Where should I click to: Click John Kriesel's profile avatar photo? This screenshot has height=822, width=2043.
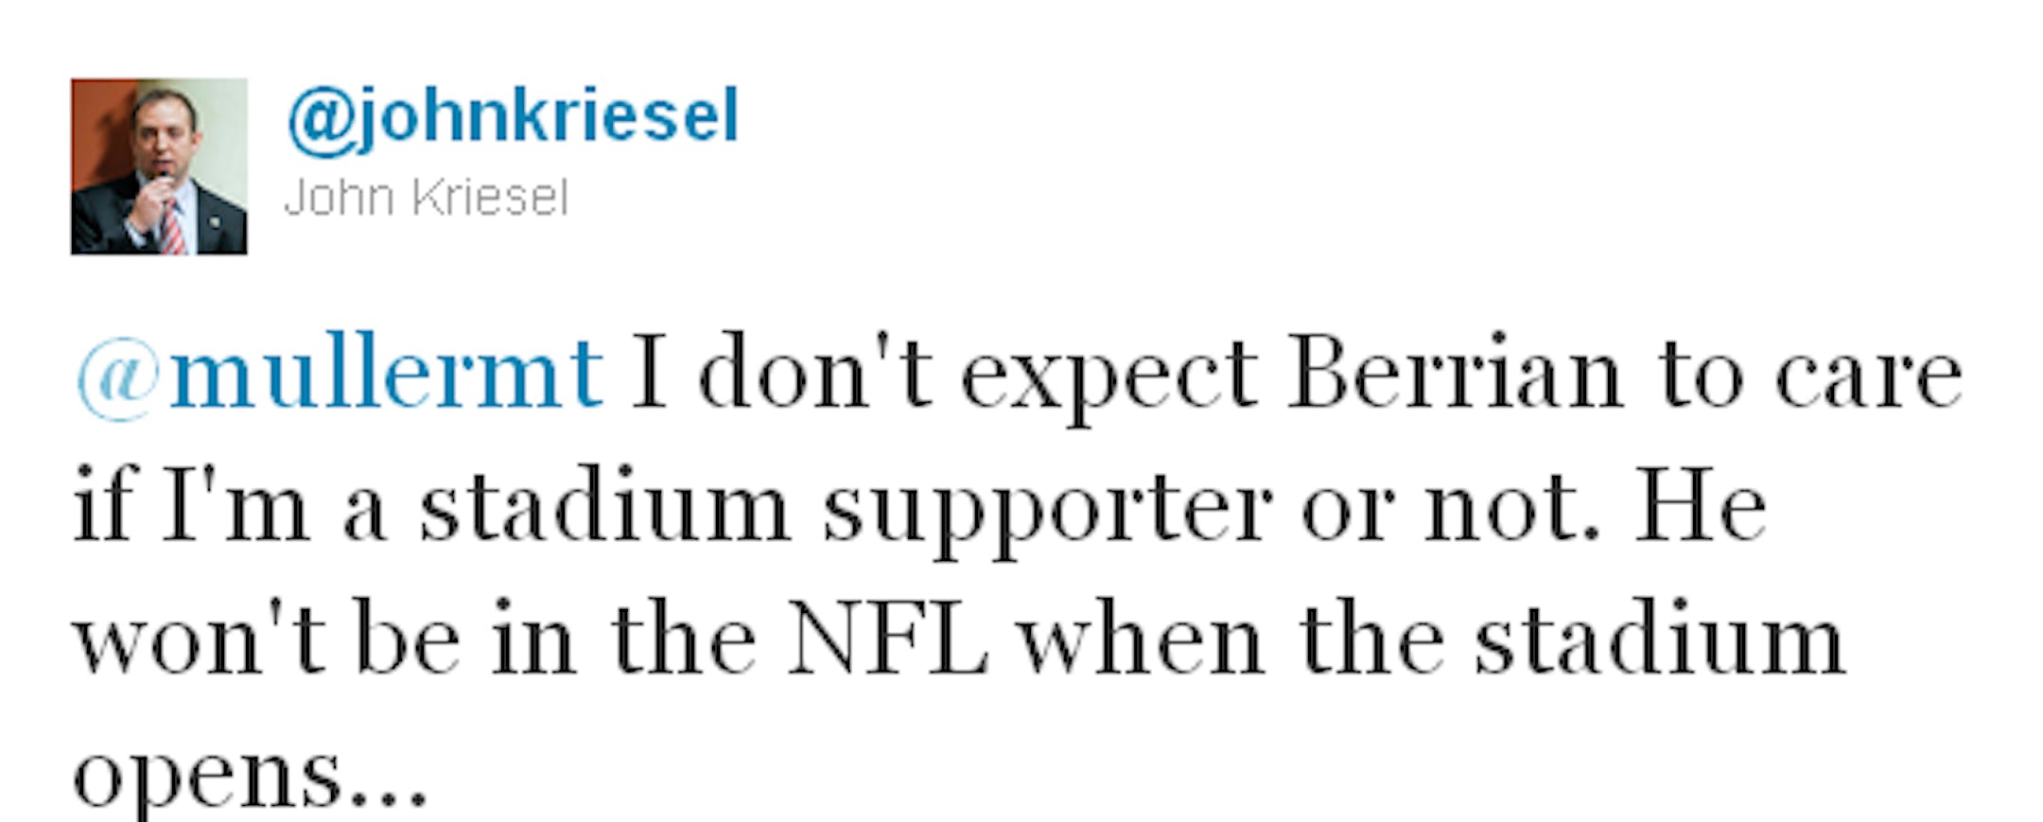159,166
